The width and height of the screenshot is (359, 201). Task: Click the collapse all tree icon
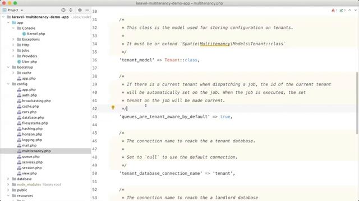click(x=71, y=10)
